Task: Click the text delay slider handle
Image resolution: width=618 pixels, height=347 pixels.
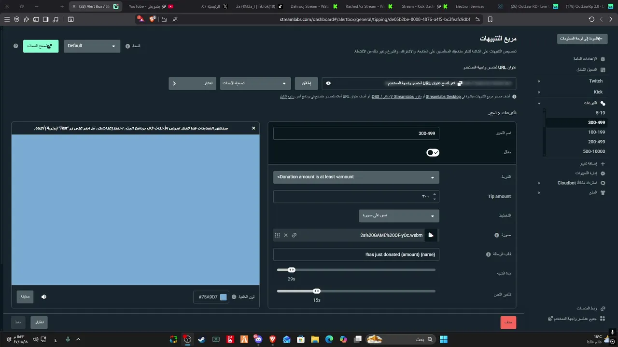Action: pyautogui.click(x=317, y=291)
